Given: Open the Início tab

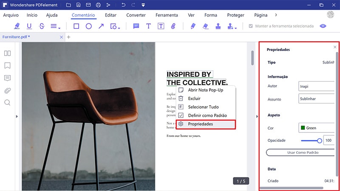Looking at the screenshot, I should (32, 15).
